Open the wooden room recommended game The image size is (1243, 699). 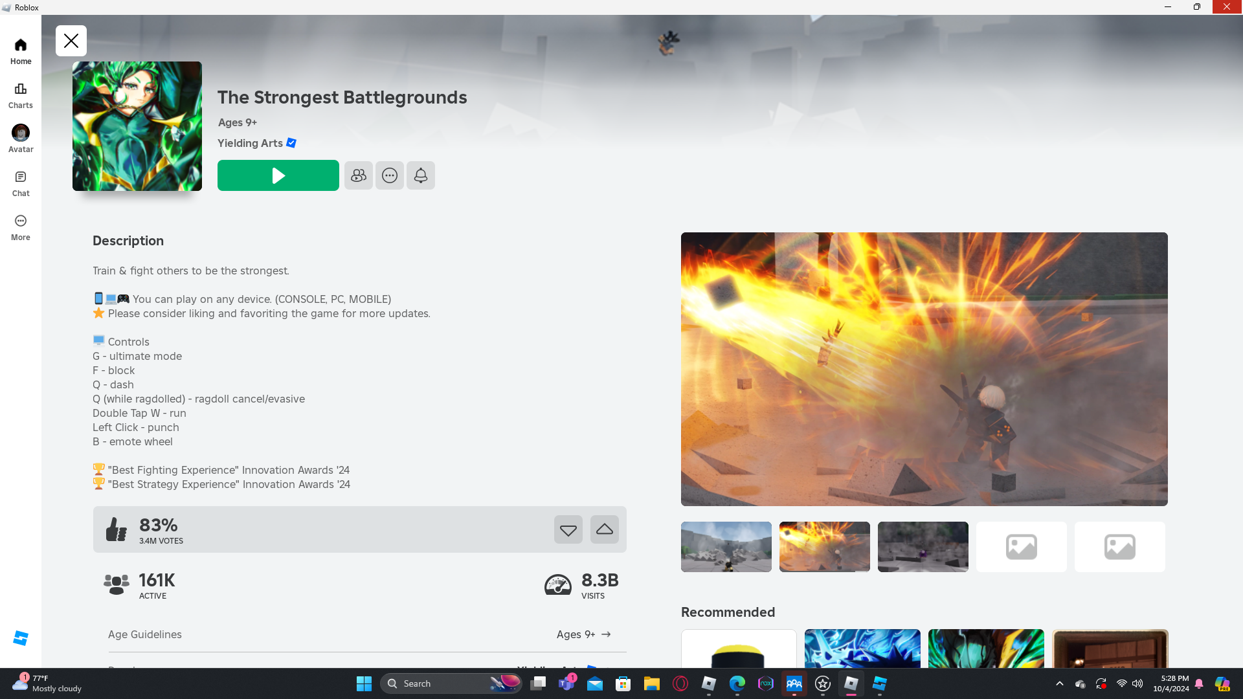(1110, 649)
